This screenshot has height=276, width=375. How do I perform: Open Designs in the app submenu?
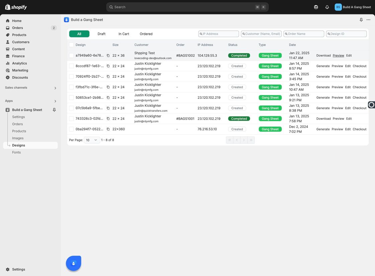pos(30,145)
